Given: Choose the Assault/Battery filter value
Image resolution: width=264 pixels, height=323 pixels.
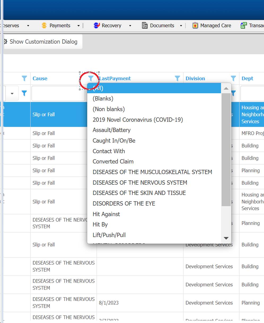Looking at the screenshot, I should (112, 130).
